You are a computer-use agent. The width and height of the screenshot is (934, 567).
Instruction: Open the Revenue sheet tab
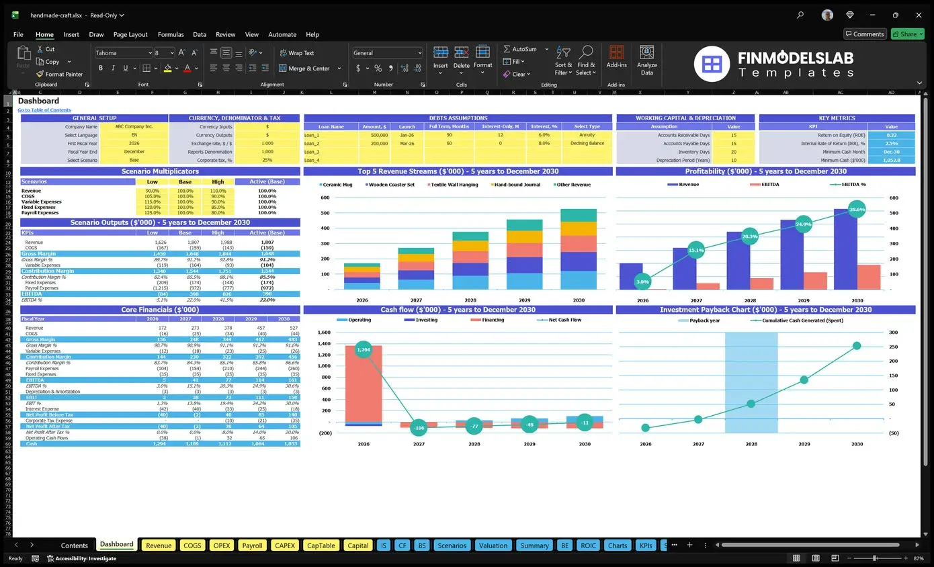point(159,546)
